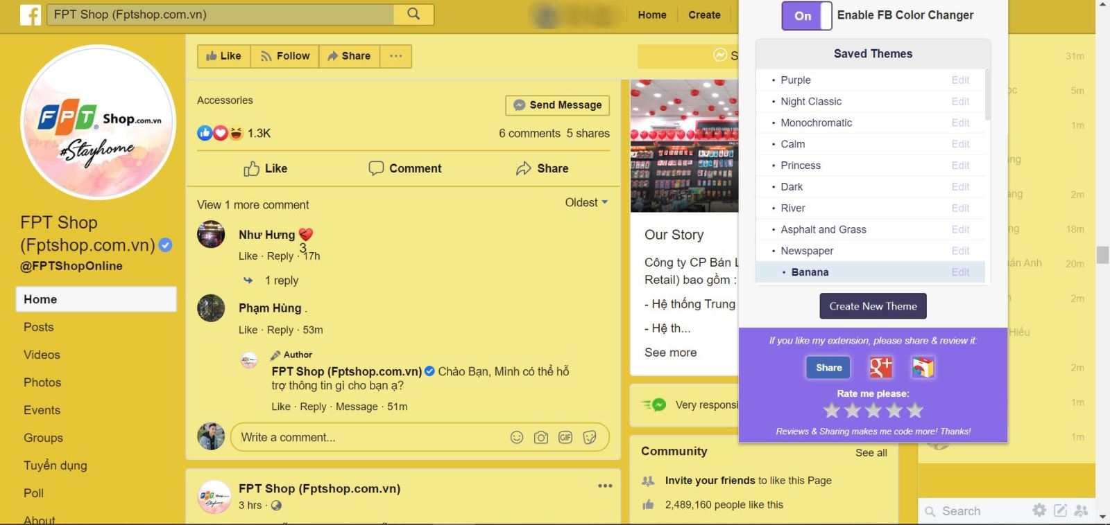Click the page vertical scrollbar thumb
1110x525 pixels.
(1102, 254)
